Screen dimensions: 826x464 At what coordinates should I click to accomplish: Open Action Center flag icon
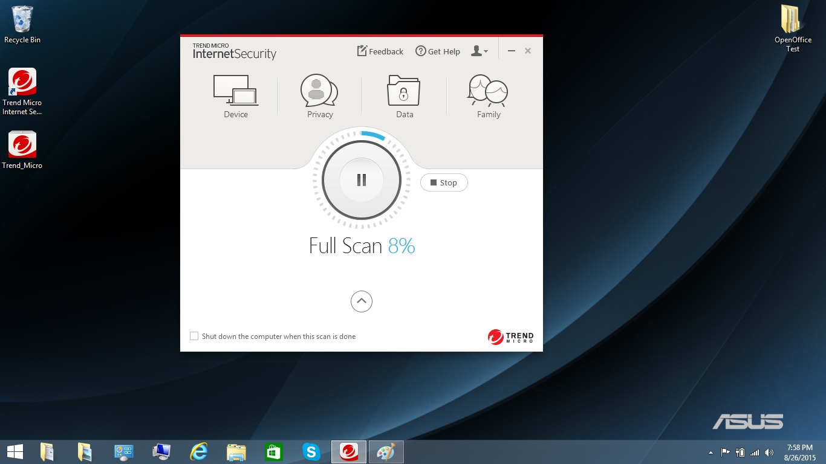click(x=726, y=452)
